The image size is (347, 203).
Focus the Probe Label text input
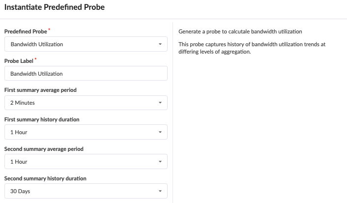click(86, 74)
